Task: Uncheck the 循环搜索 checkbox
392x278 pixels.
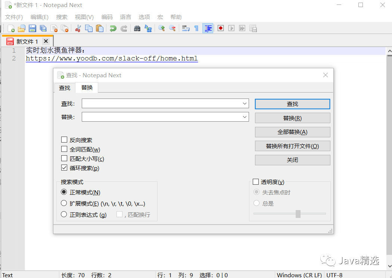Action: (x=64, y=168)
